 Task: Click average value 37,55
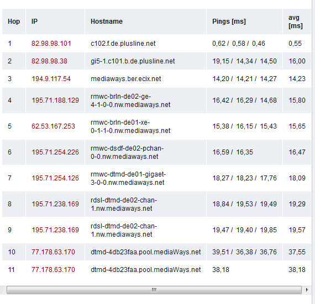(x=297, y=252)
